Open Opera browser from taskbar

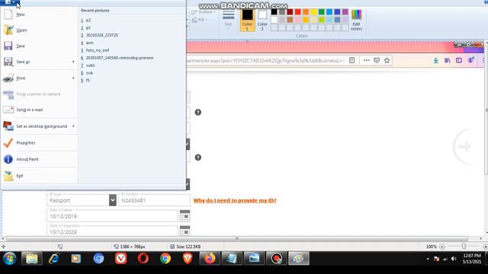coord(143,259)
